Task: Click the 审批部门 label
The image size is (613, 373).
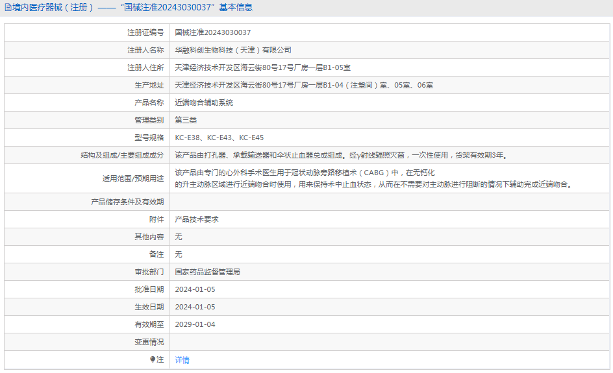Action: coord(149,272)
